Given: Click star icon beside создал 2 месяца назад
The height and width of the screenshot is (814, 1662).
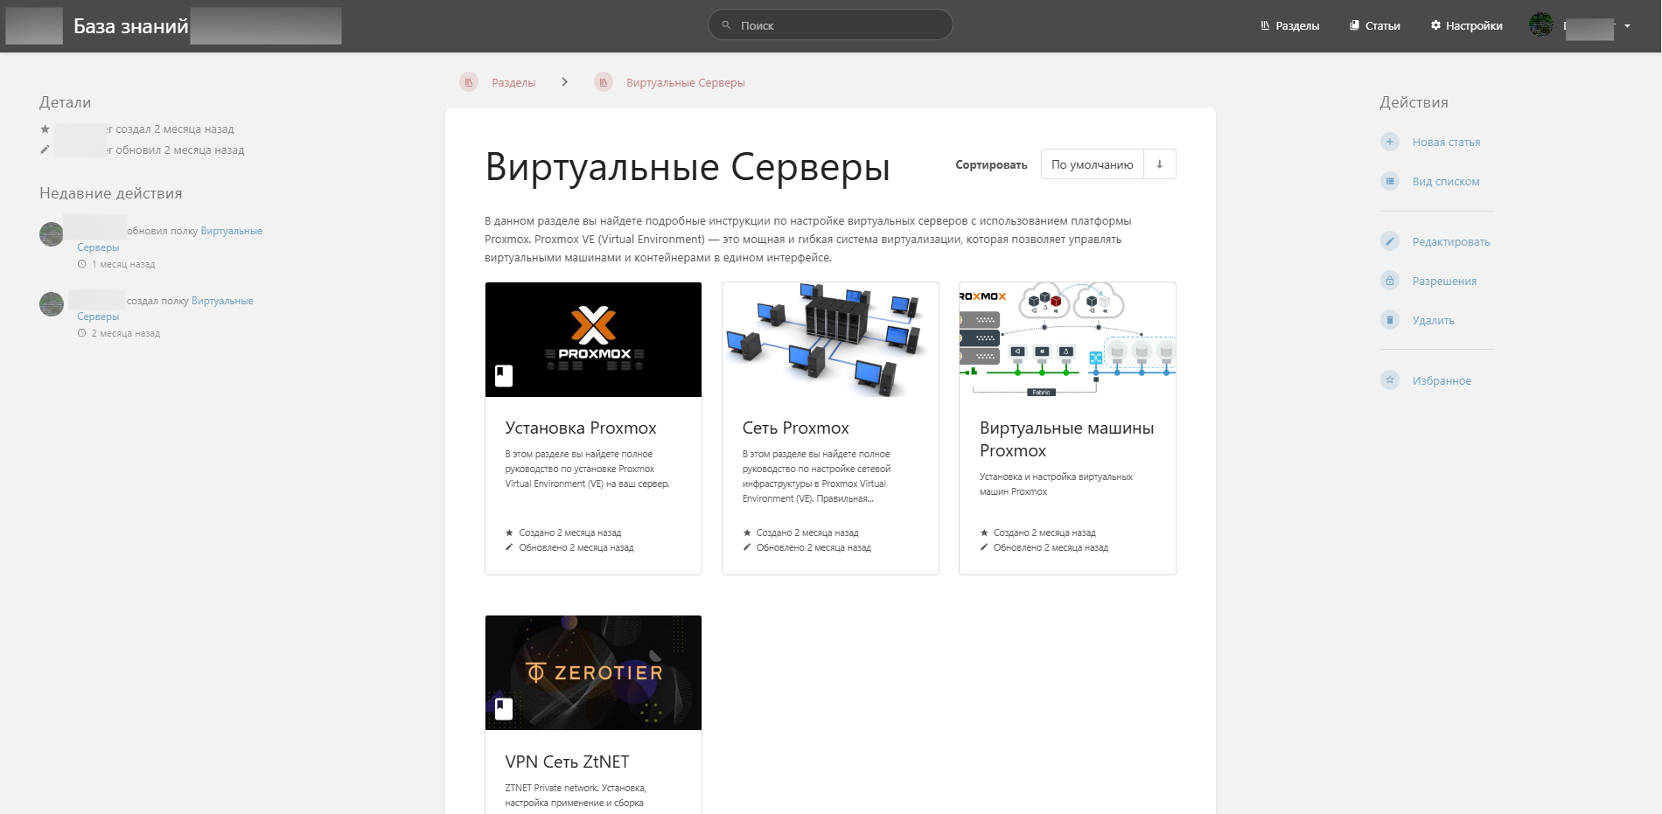Looking at the screenshot, I should click(x=45, y=129).
